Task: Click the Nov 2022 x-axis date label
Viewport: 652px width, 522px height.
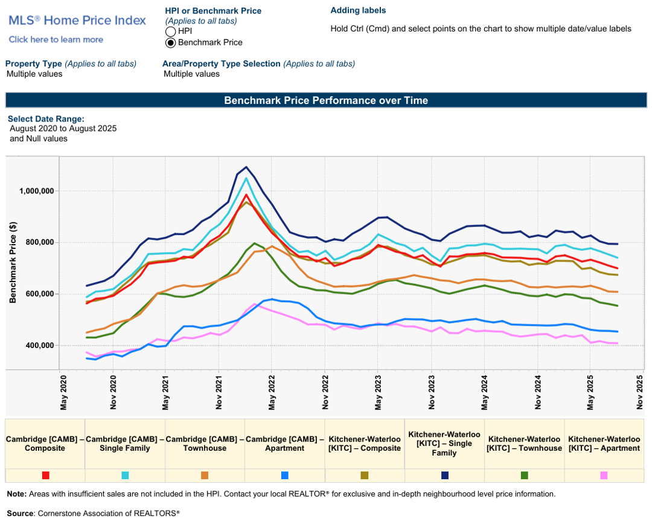Action: (x=325, y=392)
